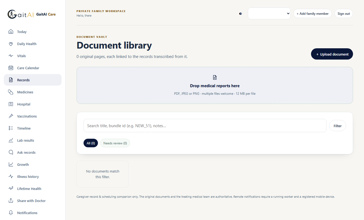Click the "PRIVATE FAMILY WORKSPACE" label
The width and height of the screenshot is (364, 220).
tap(101, 11)
